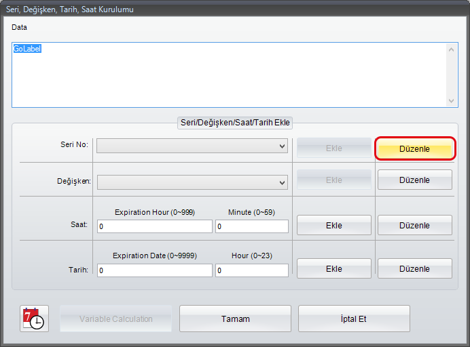Add the Tarih value with Ekle
The height and width of the screenshot is (347, 470).
pos(333,268)
